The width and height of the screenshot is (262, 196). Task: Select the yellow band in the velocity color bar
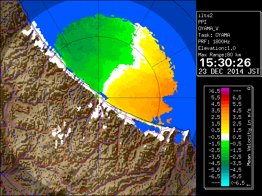coord(225,130)
